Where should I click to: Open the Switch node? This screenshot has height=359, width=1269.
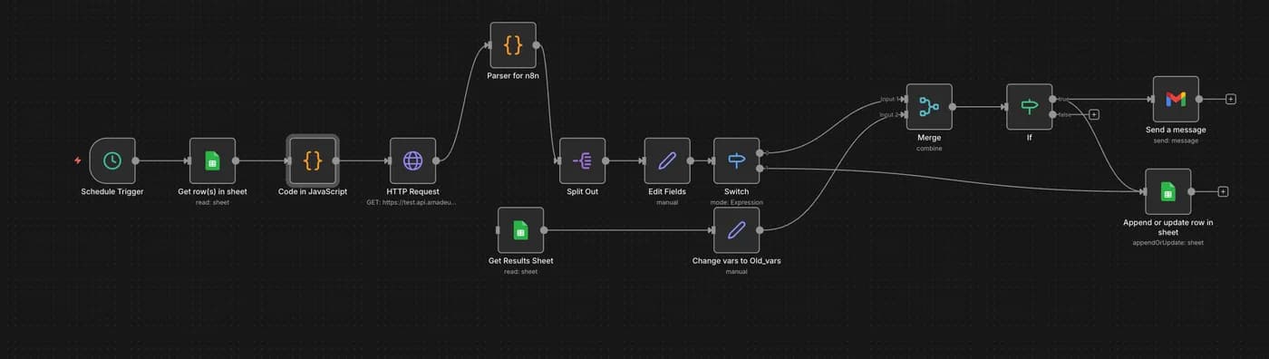click(737, 160)
